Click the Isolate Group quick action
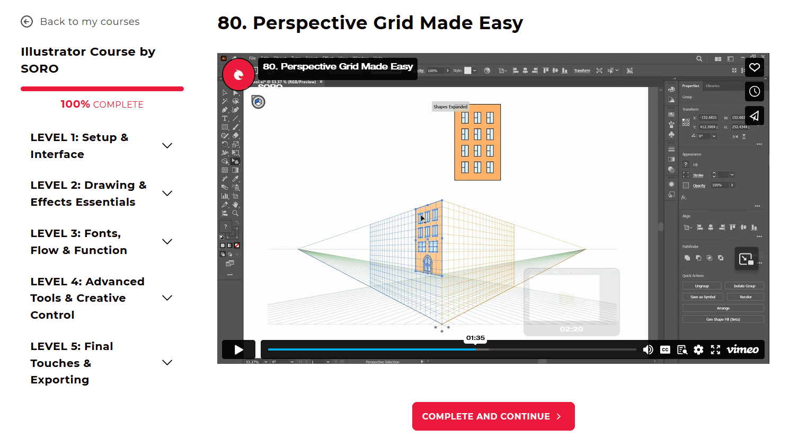Image resolution: width=798 pixels, height=446 pixels. click(744, 286)
